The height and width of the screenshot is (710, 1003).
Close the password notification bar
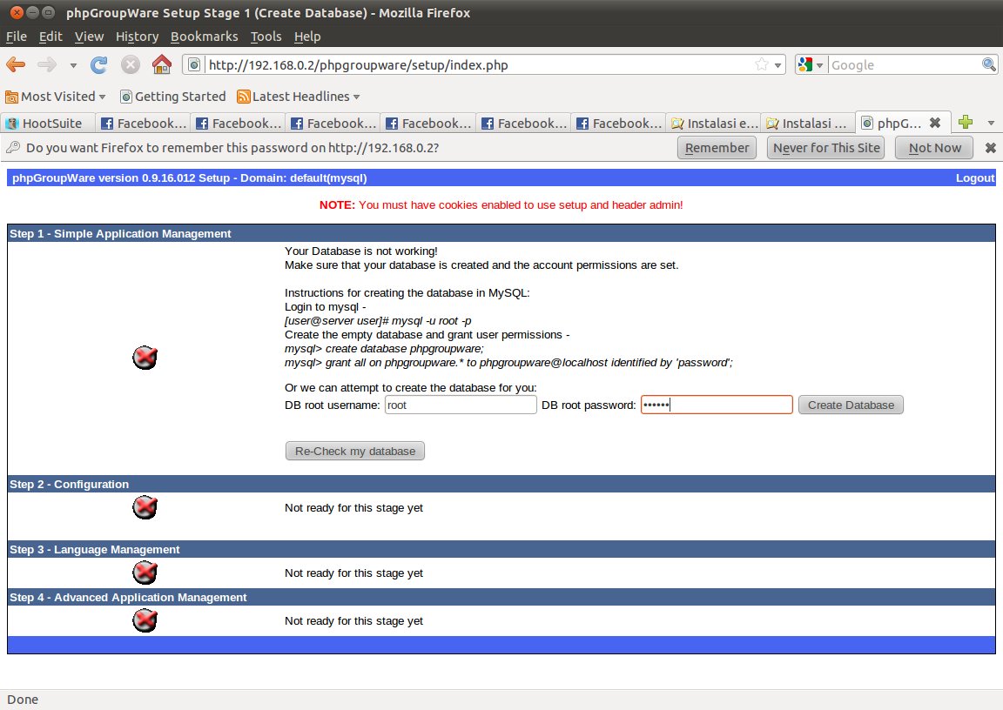[990, 148]
